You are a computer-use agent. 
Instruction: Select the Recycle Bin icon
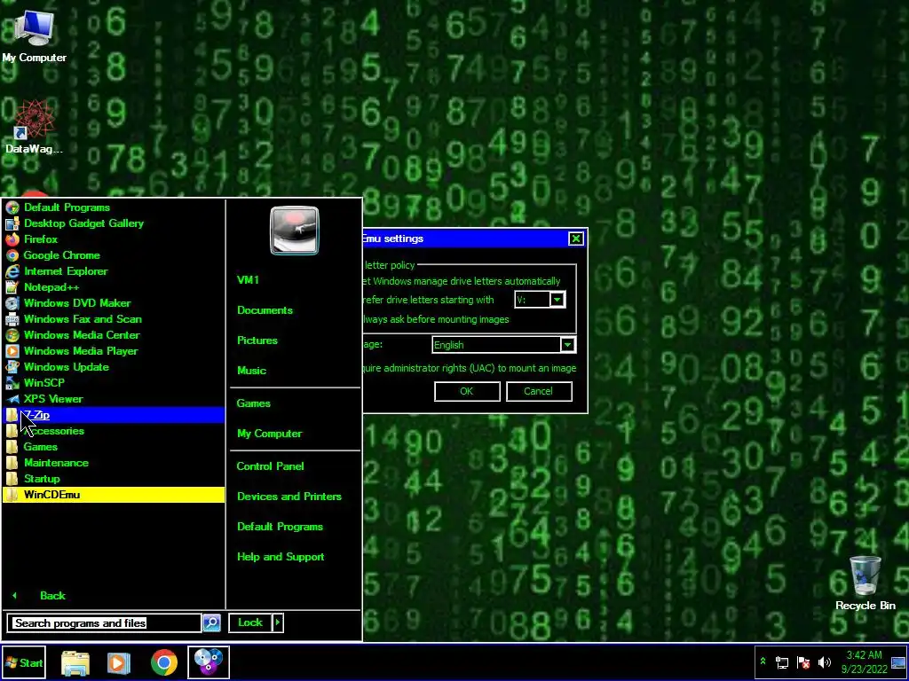[x=865, y=583]
